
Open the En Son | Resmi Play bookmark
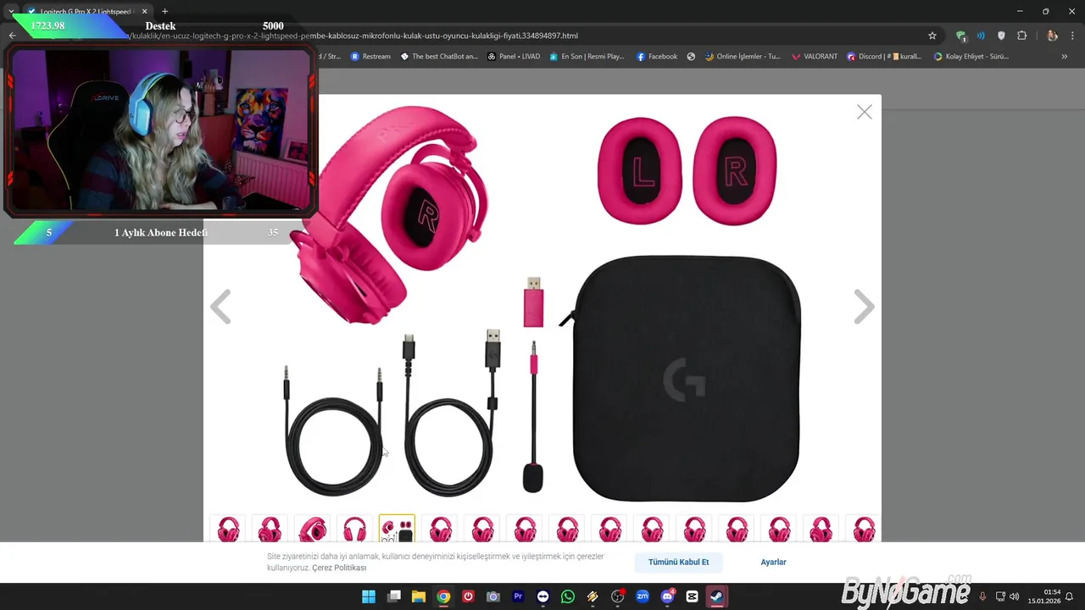click(x=587, y=57)
